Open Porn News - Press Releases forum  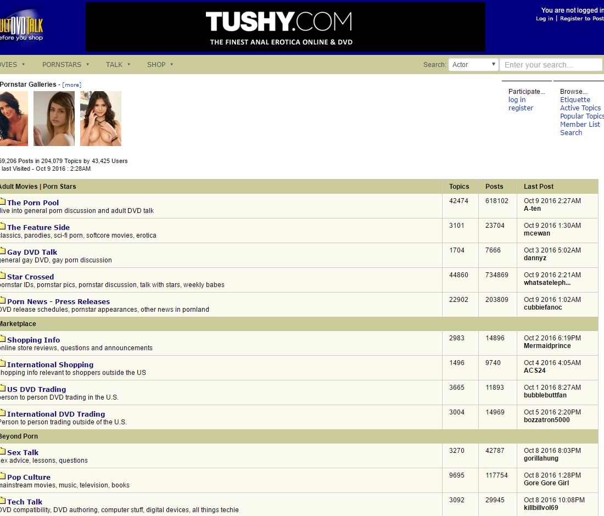coord(59,301)
